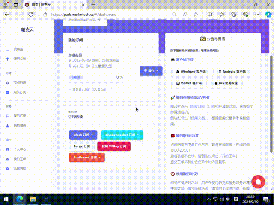Open File Explorer from the taskbar
Image resolution: width=274 pixels, height=205 pixels.
32,199
